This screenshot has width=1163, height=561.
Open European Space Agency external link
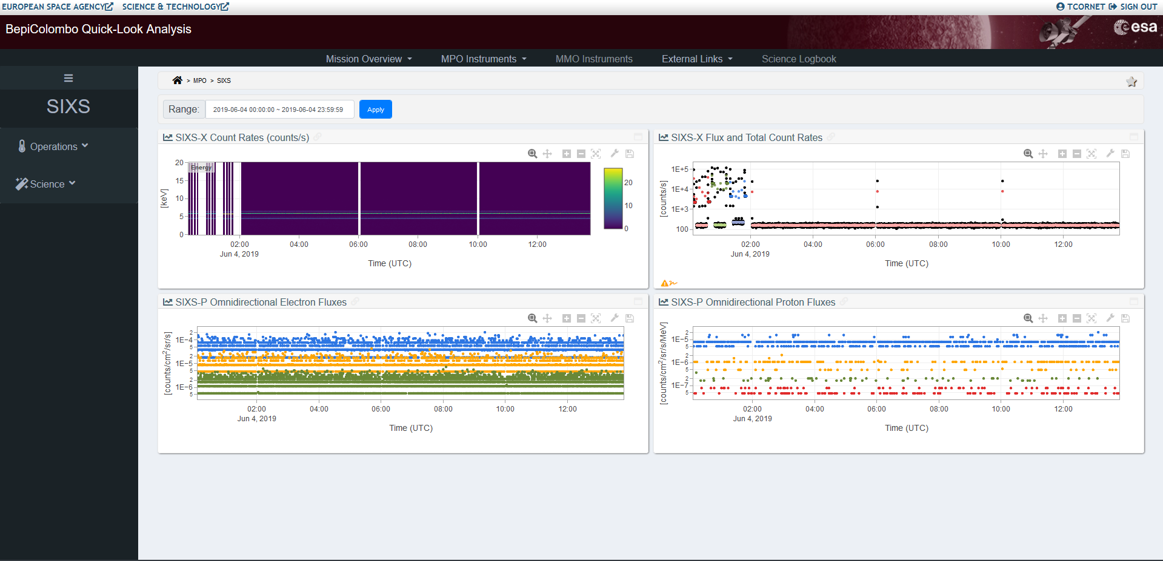(57, 7)
